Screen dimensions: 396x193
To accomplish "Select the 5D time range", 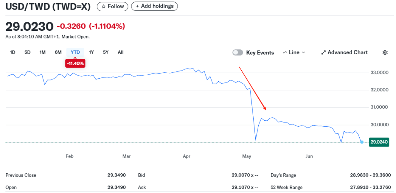I will point(27,52).
